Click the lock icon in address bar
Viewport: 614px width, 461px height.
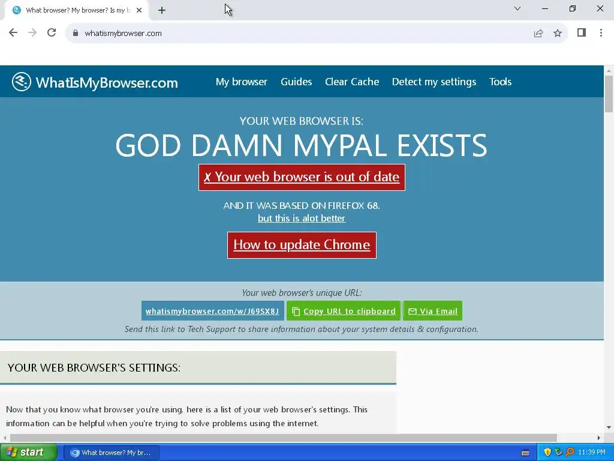click(75, 34)
